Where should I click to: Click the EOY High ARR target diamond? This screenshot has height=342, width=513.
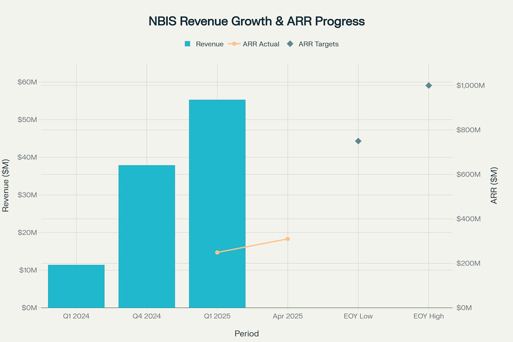point(429,85)
